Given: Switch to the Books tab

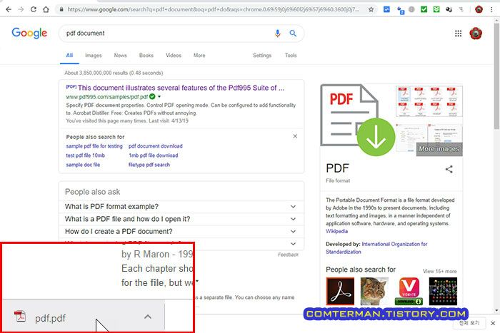Looking at the screenshot, I should pos(146,56).
